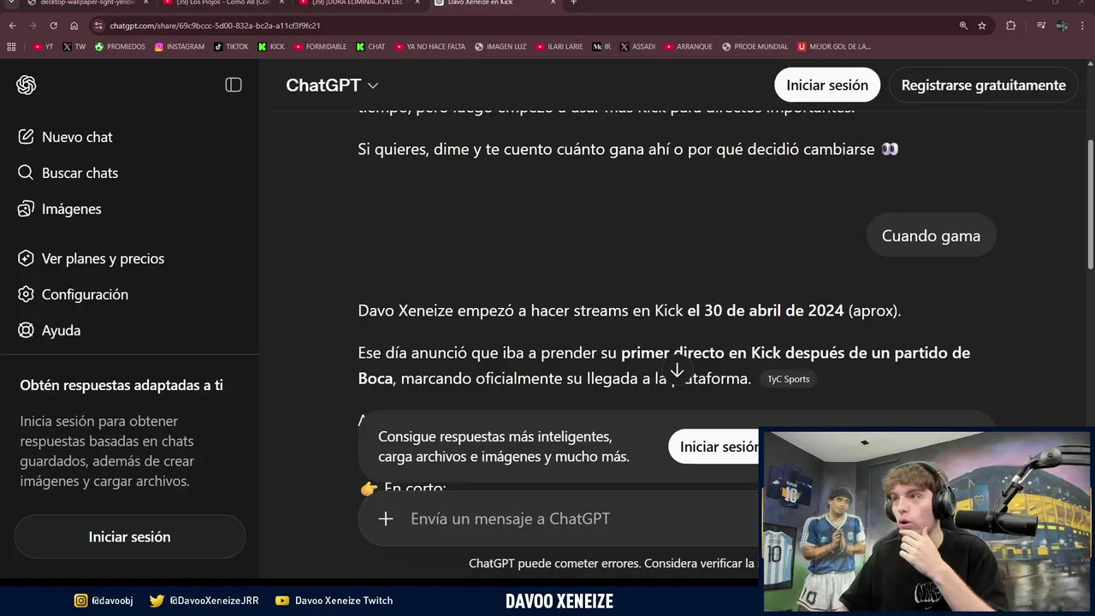The image size is (1095, 616).
Task: Close the desktop-wallpaper-light-yellow tab
Action: 145,3
